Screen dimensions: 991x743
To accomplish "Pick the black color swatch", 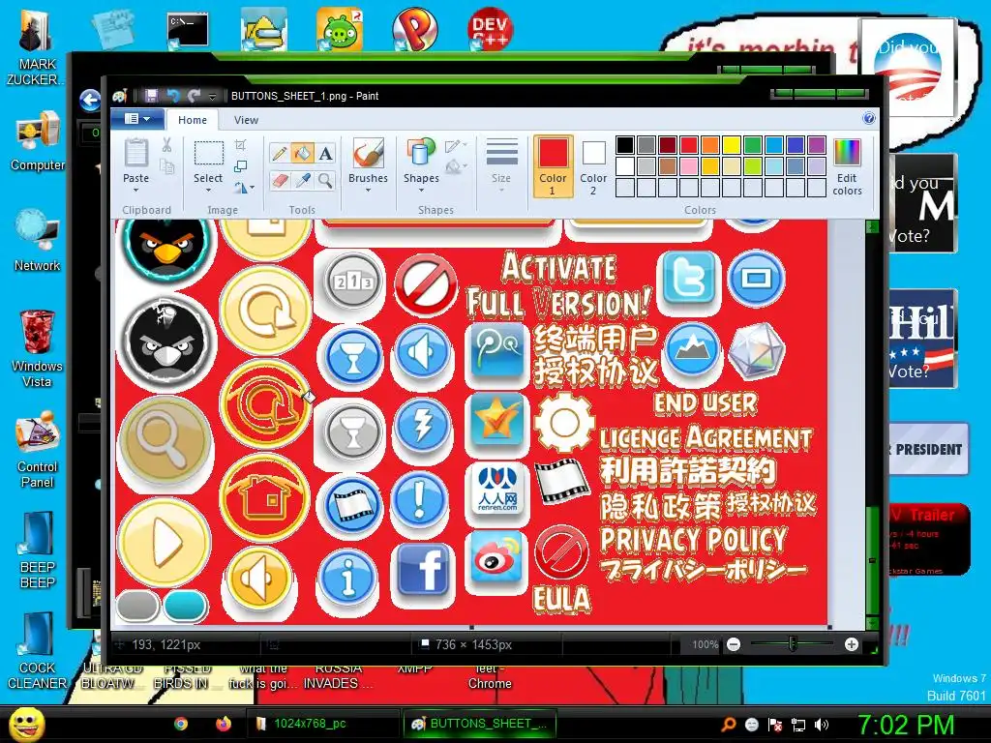I will click(x=624, y=145).
